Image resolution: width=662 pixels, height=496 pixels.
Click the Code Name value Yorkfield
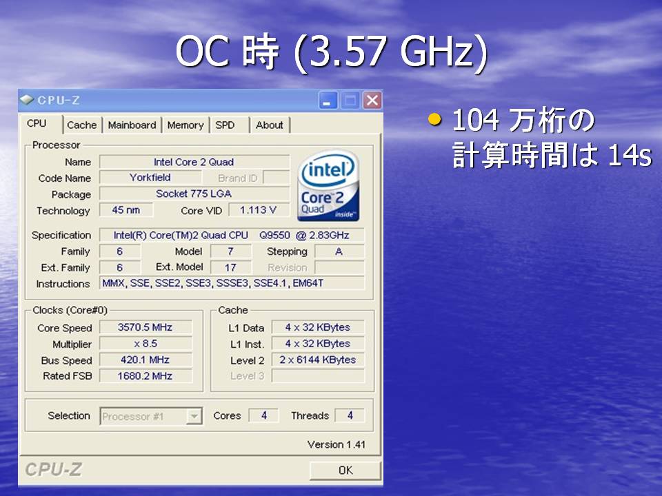point(150,178)
